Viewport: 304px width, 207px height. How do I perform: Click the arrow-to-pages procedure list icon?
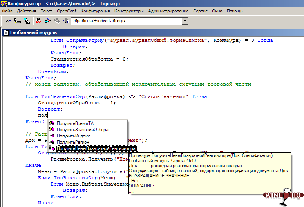(x=66, y=21)
